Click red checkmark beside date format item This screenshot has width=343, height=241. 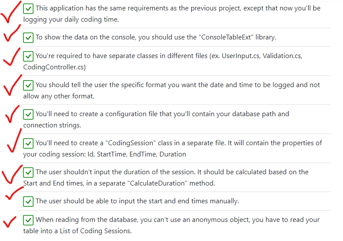(x=13, y=85)
